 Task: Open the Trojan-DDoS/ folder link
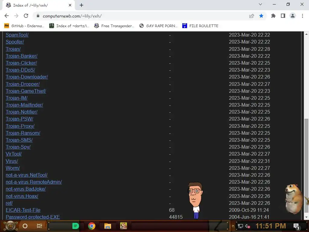[20, 70]
